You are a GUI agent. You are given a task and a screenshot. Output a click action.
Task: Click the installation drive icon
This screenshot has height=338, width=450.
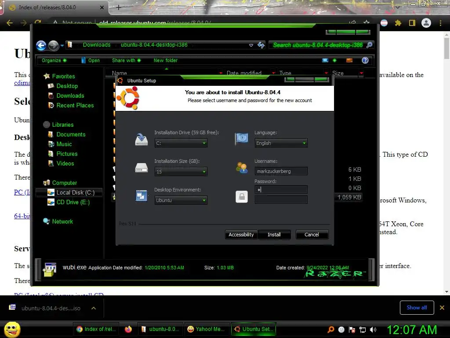click(142, 140)
